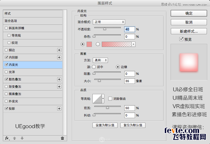Enable the 斜面和浮雕 checkbox
Screen dimensions: 210x144
point(6,28)
